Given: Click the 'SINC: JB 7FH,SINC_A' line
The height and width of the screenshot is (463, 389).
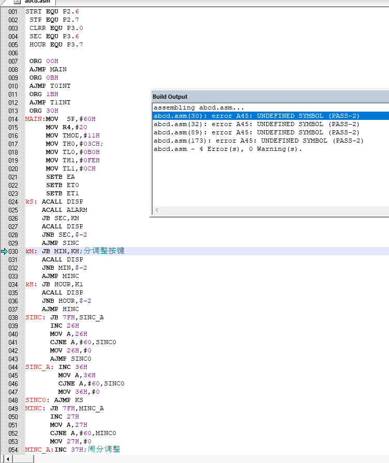Looking at the screenshot, I should click(65, 317).
